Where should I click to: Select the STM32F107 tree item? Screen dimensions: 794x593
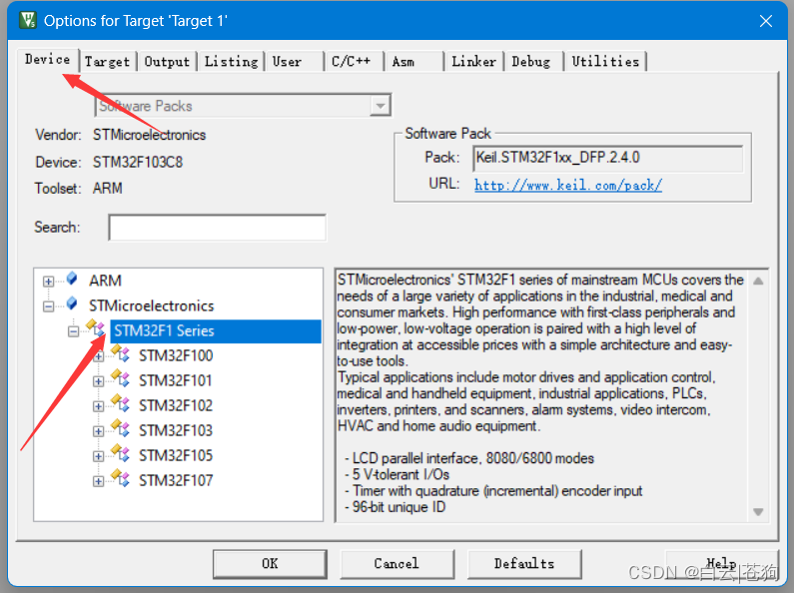[176, 480]
